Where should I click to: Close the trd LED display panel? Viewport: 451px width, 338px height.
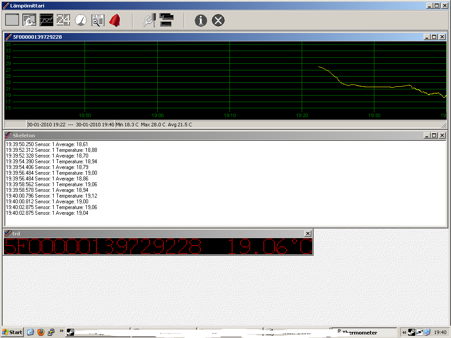click(308, 234)
